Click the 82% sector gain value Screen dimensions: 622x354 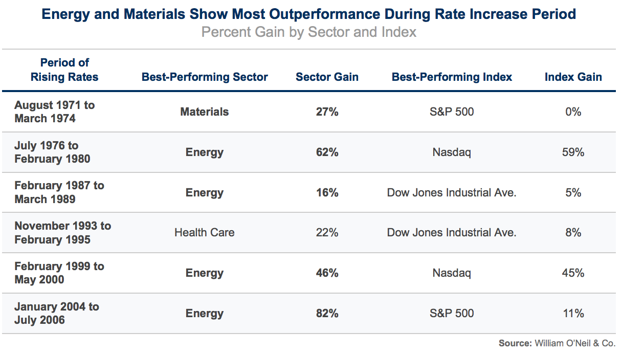point(327,313)
